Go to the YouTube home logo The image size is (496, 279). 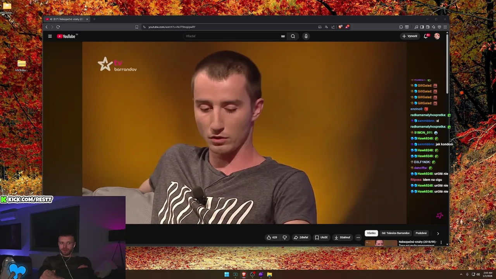pos(67,36)
